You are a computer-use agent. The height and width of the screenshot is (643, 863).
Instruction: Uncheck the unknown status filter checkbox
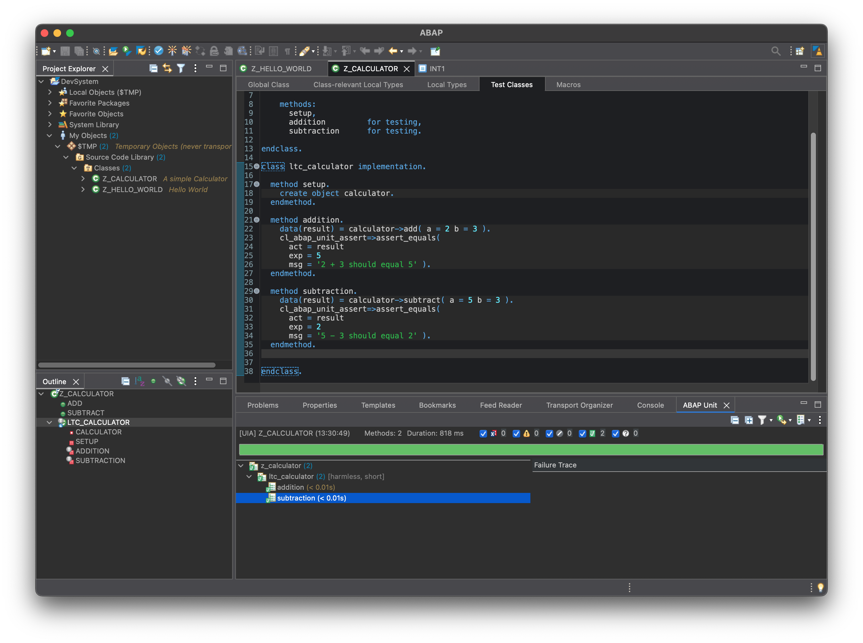tap(616, 434)
